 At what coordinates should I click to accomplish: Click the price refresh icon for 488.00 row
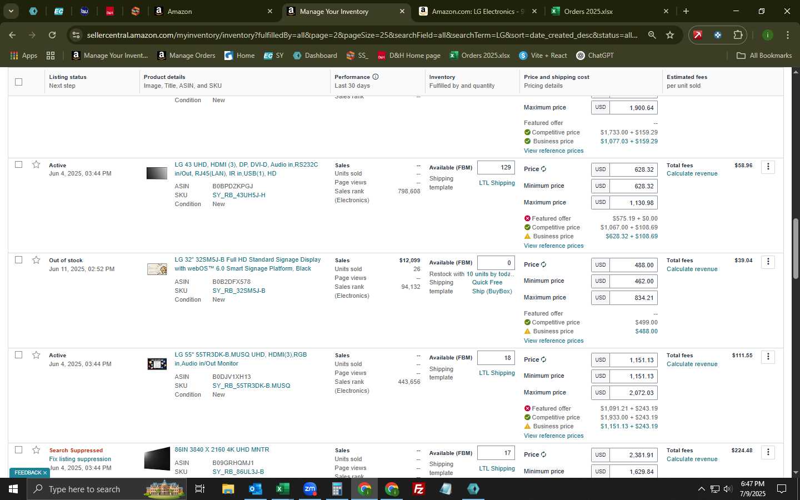pos(543,264)
